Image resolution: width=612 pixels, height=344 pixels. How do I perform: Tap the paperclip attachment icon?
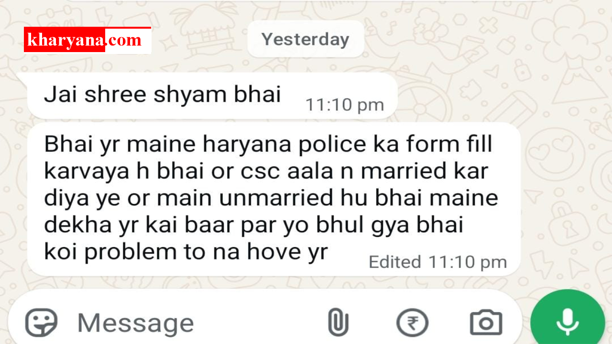click(x=338, y=322)
